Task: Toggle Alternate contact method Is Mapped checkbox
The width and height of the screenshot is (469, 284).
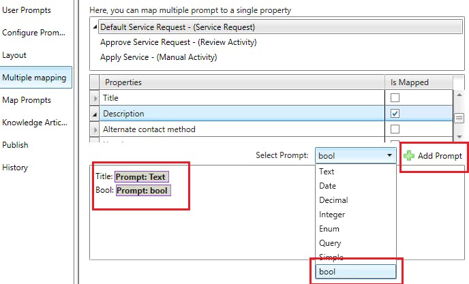Action: (395, 129)
